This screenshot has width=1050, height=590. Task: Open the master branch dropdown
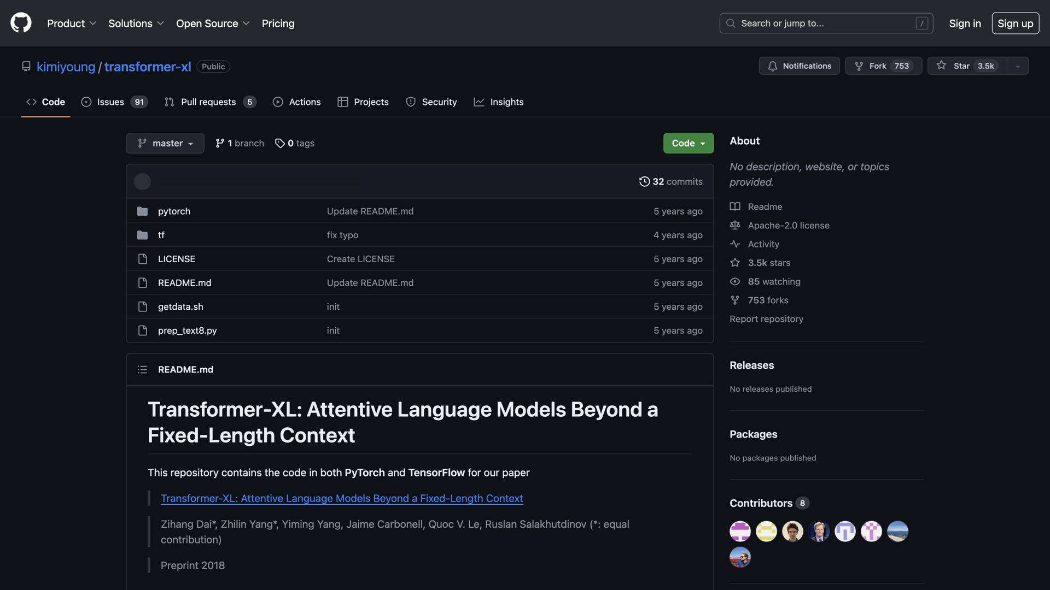pyautogui.click(x=165, y=143)
